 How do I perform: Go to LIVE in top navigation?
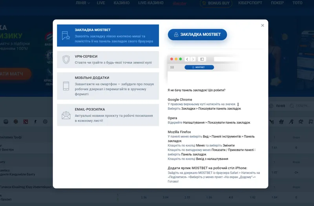101,3
